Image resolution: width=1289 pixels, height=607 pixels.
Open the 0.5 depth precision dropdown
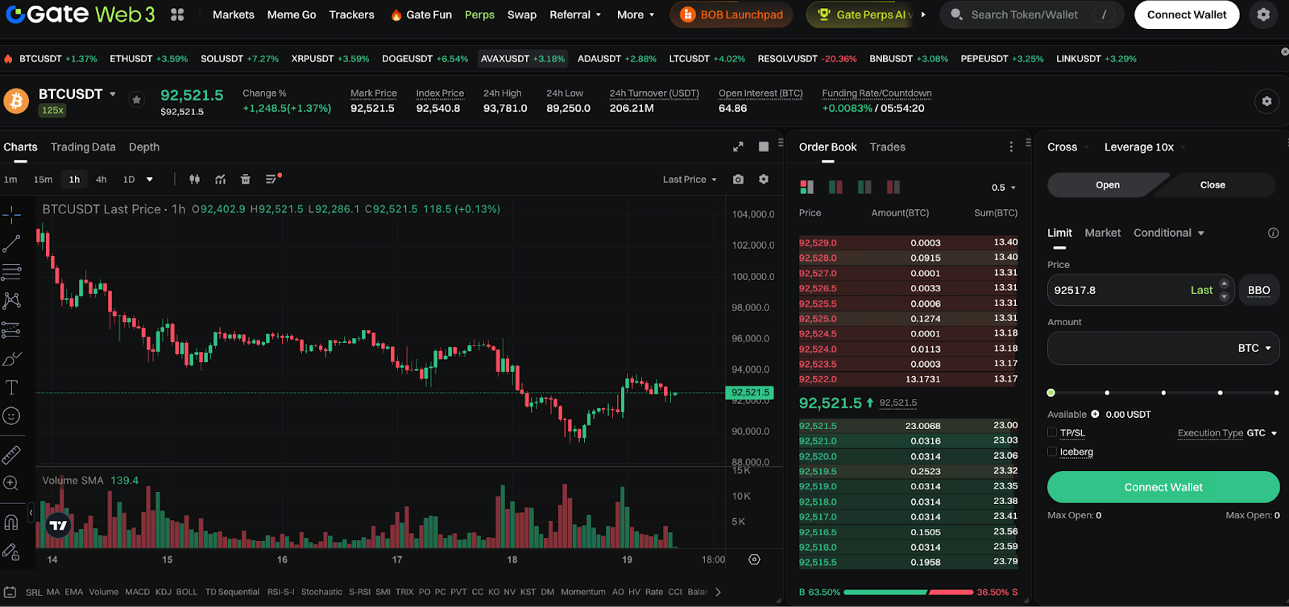(1004, 188)
